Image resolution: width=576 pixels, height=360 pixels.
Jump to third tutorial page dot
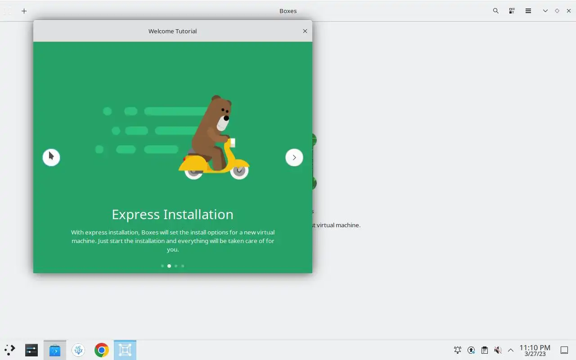point(176,266)
